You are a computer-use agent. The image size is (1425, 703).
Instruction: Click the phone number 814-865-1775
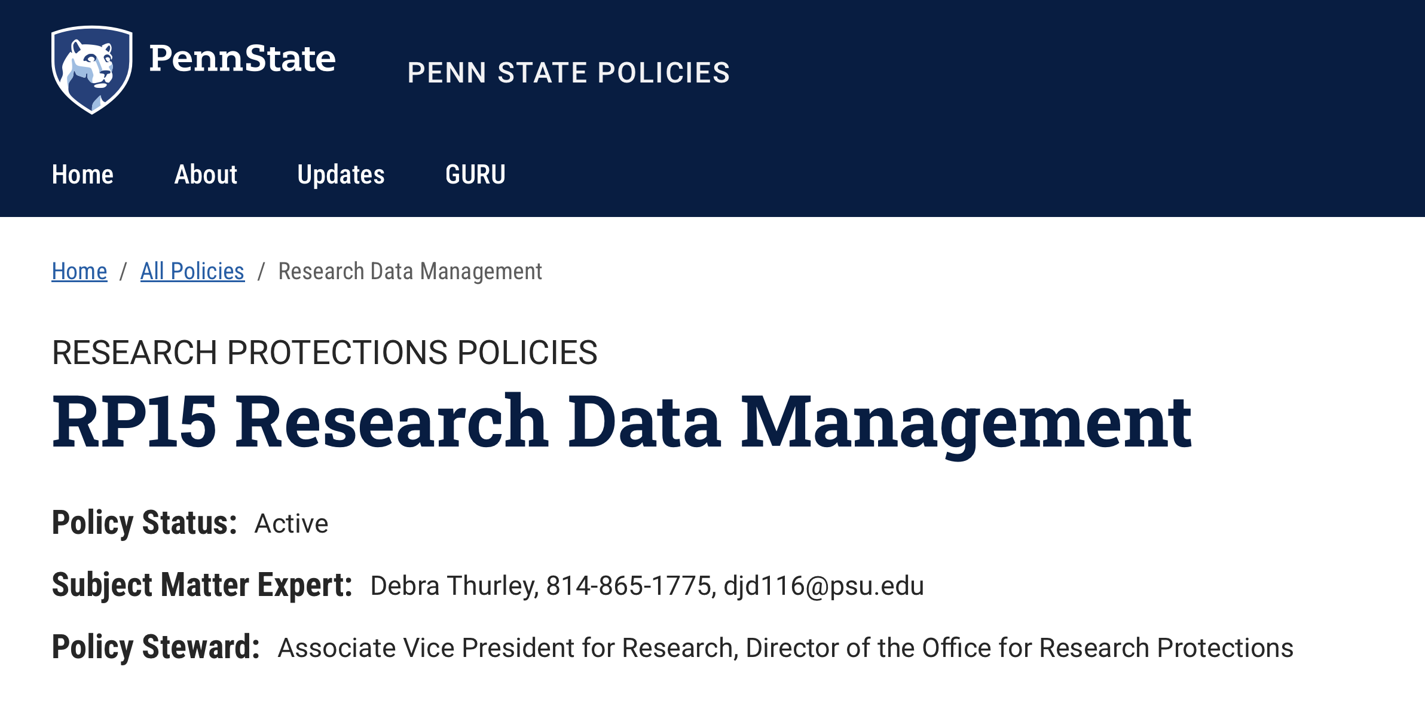click(629, 586)
